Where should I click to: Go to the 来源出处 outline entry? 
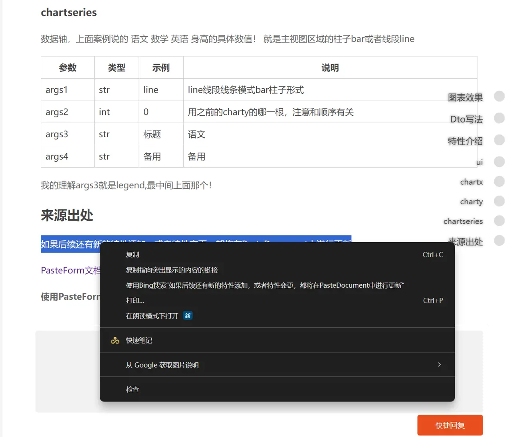(x=465, y=242)
